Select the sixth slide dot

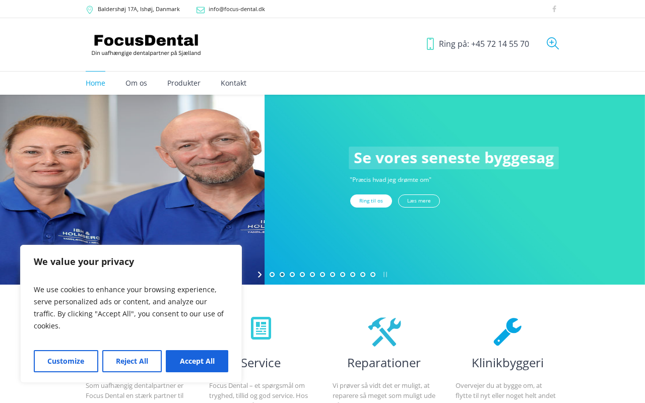pos(322,275)
